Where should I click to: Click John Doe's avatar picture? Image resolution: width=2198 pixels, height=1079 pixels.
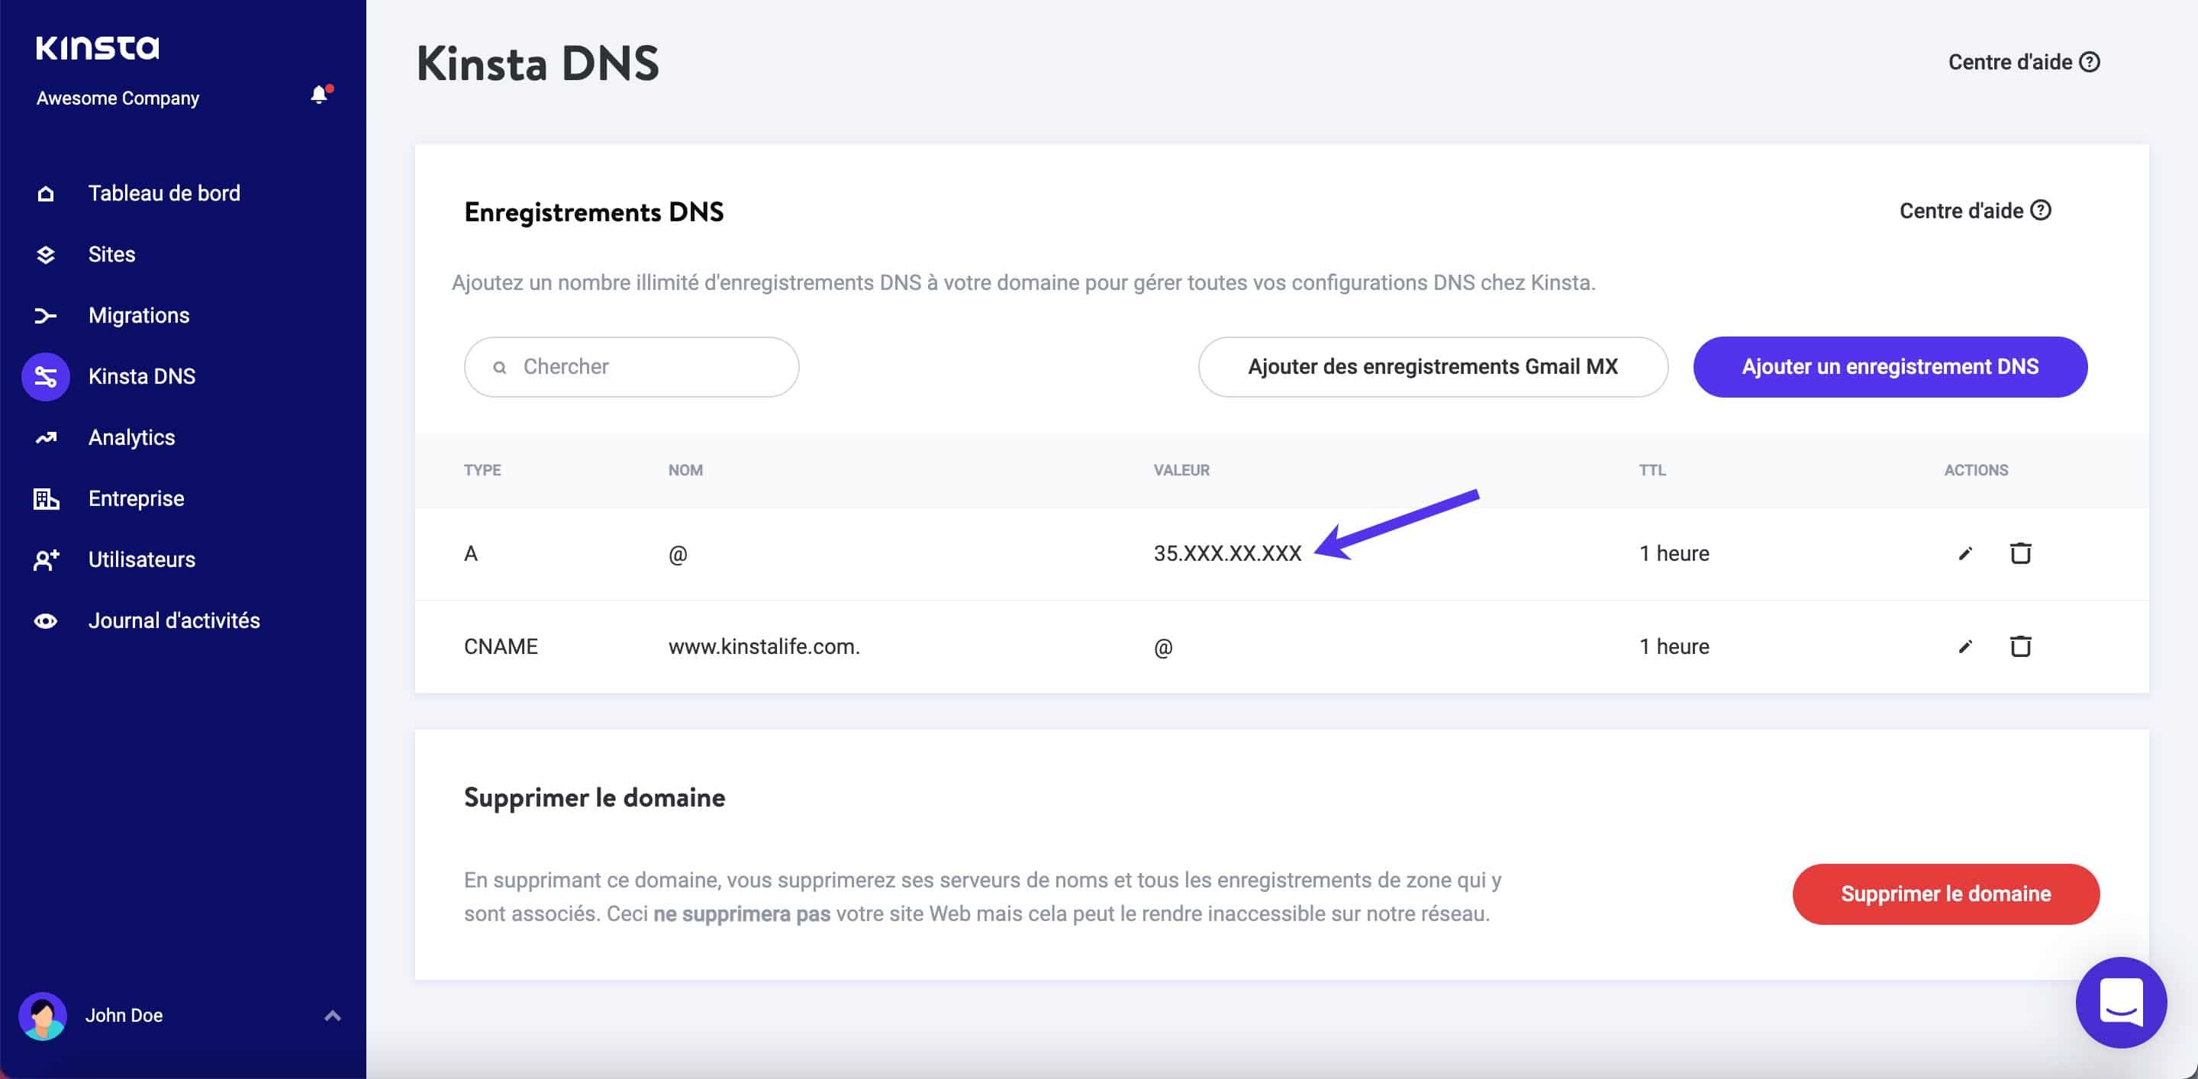point(43,1015)
